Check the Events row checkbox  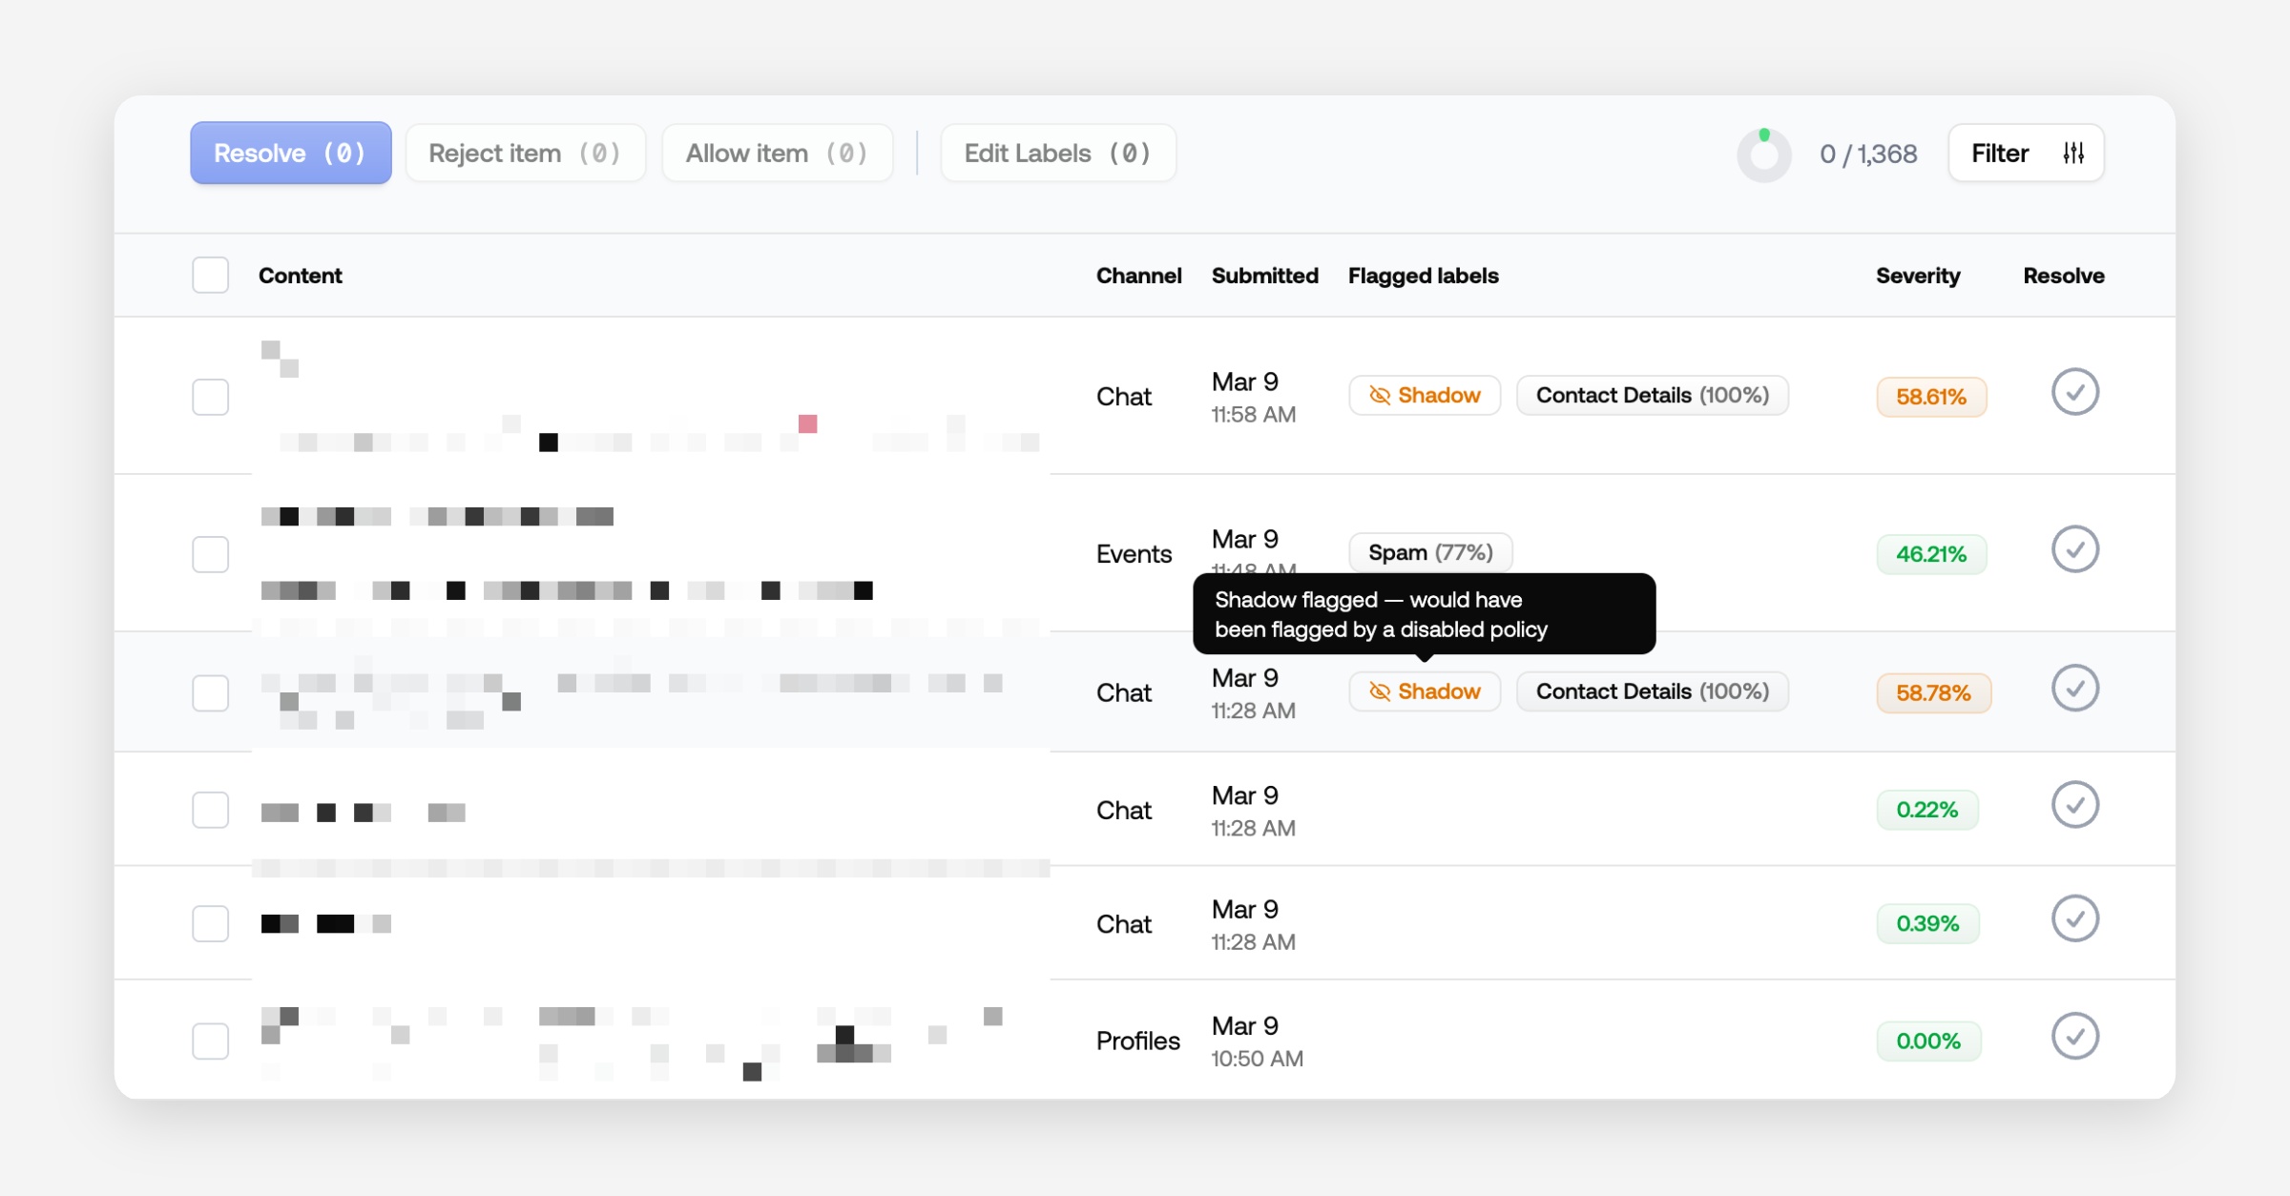pos(210,554)
